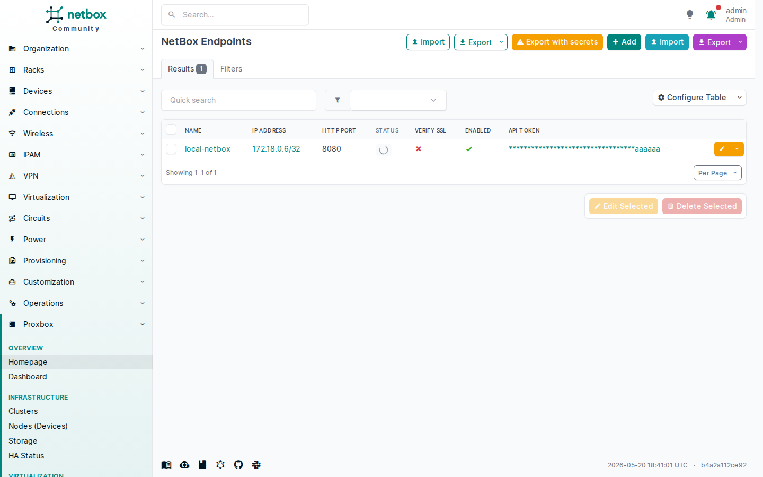Click the Provisioning sidebar icon
The width and height of the screenshot is (763, 477).
click(12, 261)
